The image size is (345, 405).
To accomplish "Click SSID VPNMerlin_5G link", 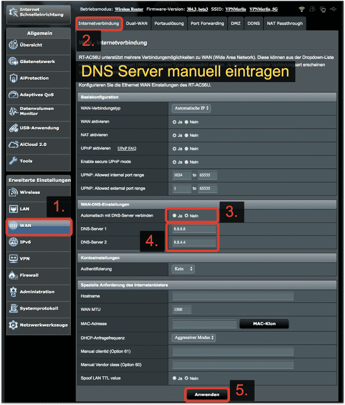I will (263, 9).
